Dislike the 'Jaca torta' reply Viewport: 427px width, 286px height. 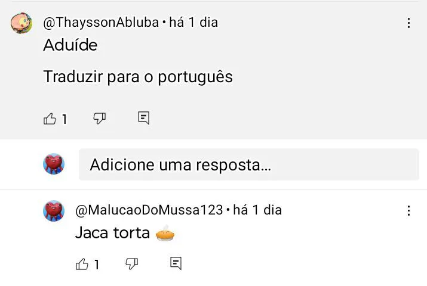[x=132, y=263]
